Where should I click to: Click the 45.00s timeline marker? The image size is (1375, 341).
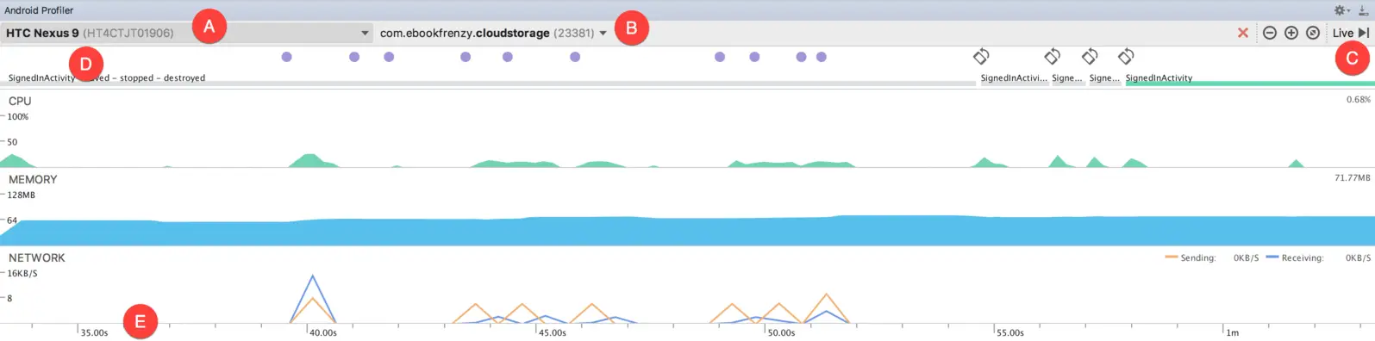553,332
